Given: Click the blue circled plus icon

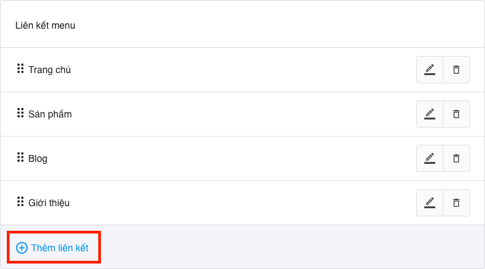Looking at the screenshot, I should [x=22, y=248].
